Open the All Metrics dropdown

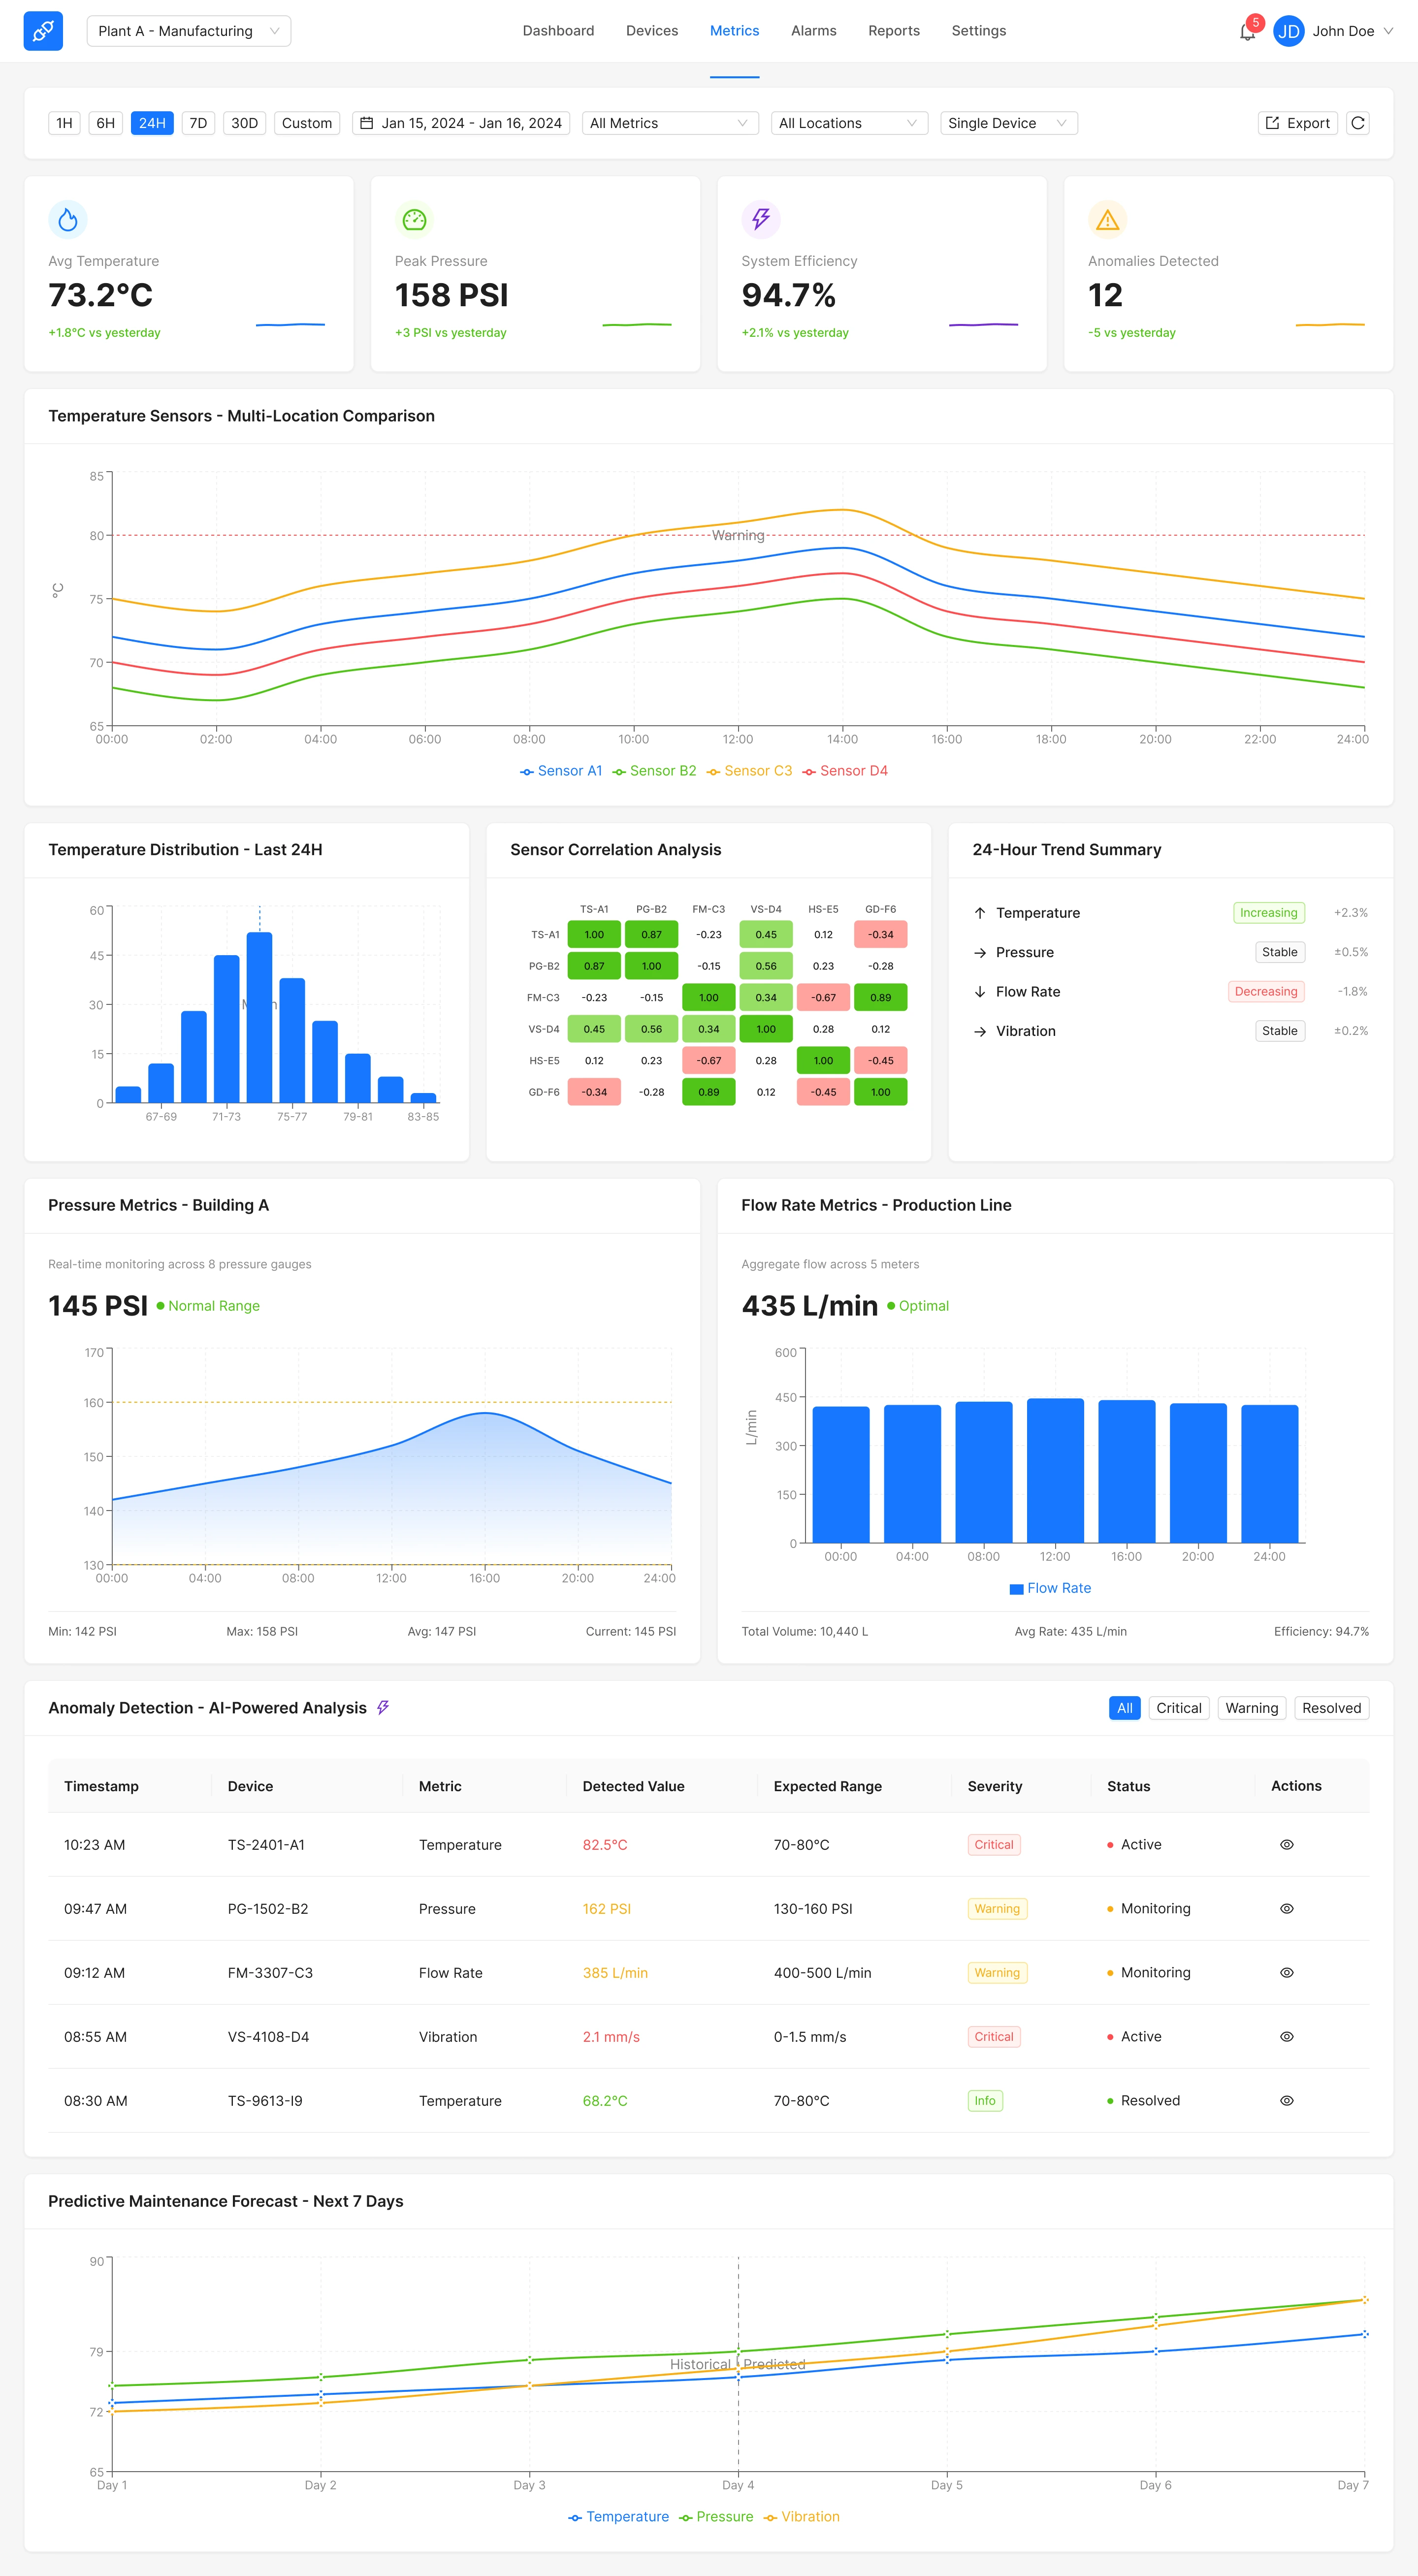pyautogui.click(x=669, y=123)
